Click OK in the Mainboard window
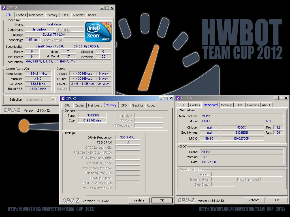Screen dimensions: 290x217 (x=277, y=200)
